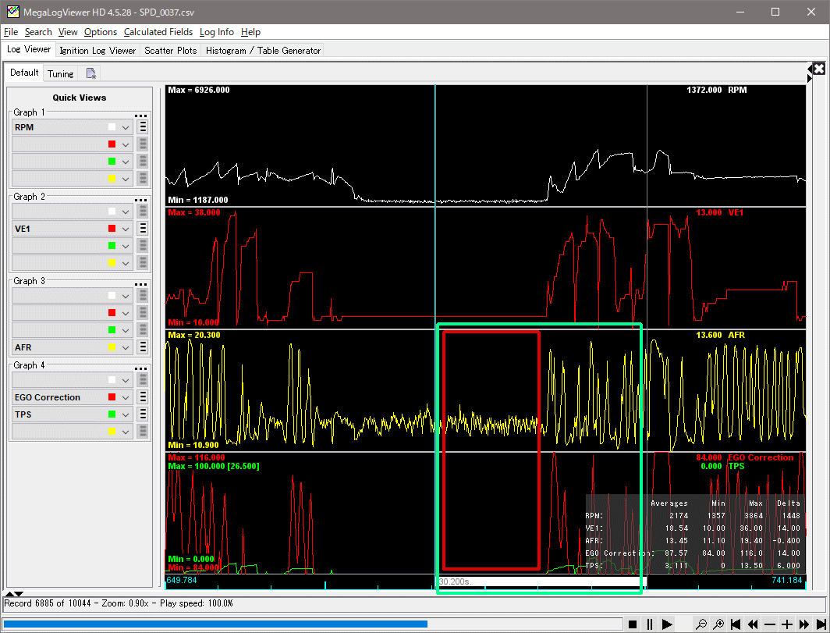The height and width of the screenshot is (633, 830).
Task: Click the Stop playback button
Action: click(632, 624)
